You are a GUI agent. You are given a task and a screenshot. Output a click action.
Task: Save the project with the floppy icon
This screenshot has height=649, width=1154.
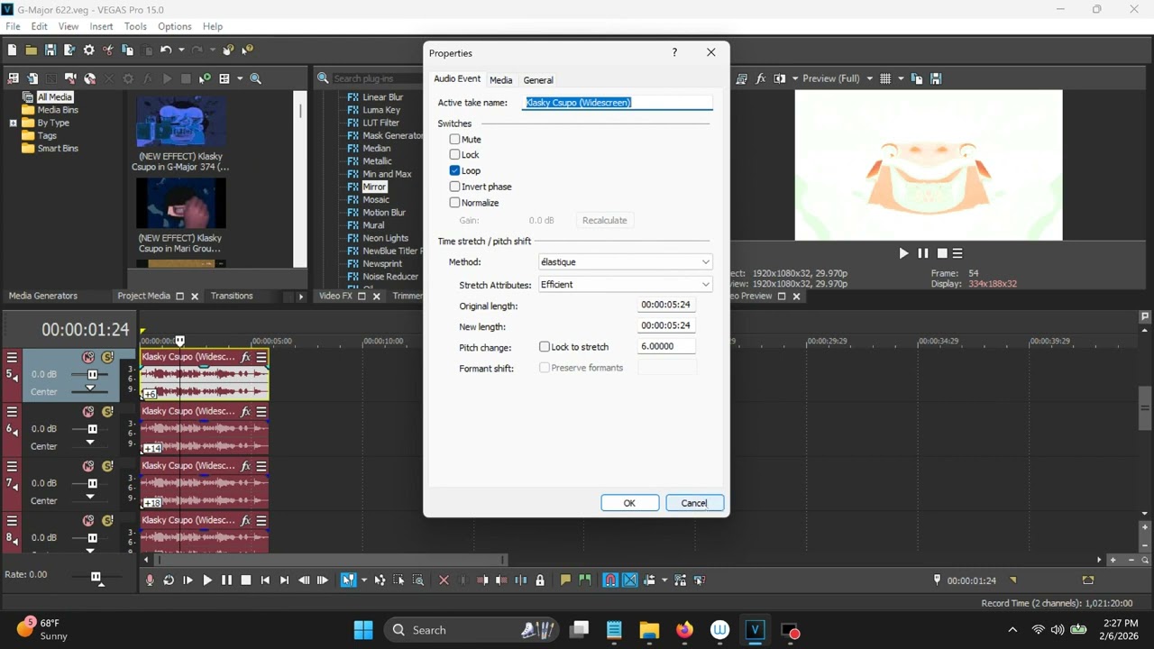pos(50,50)
